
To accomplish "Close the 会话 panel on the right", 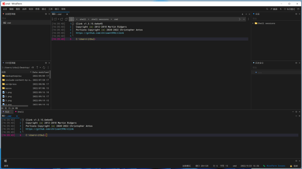I will click(300, 14).
